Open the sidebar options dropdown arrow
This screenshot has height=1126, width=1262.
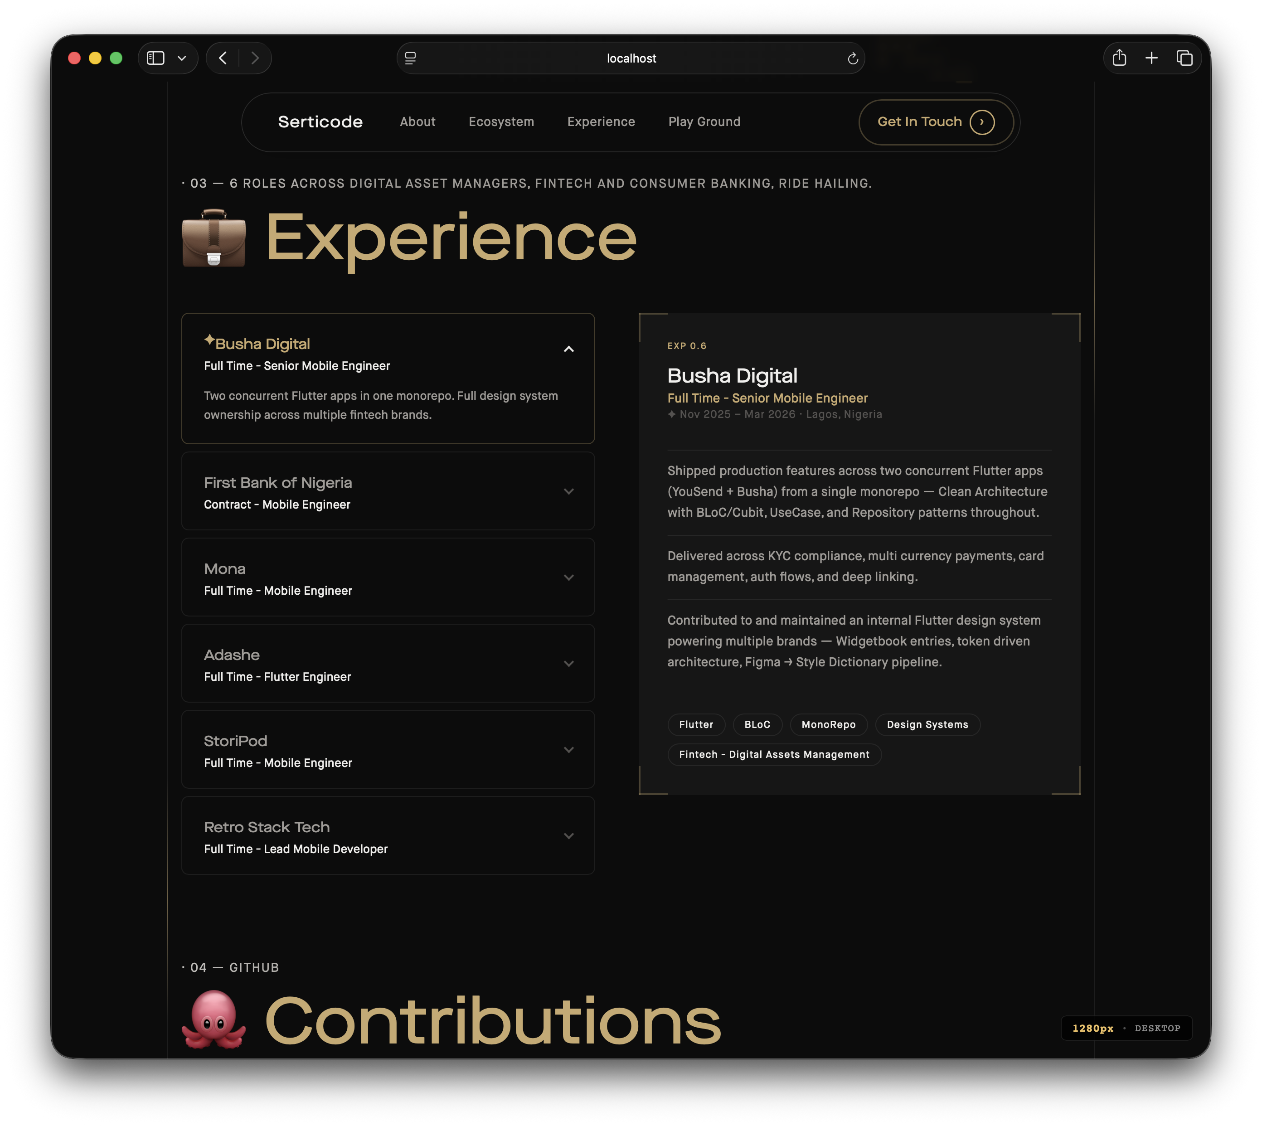click(x=182, y=58)
